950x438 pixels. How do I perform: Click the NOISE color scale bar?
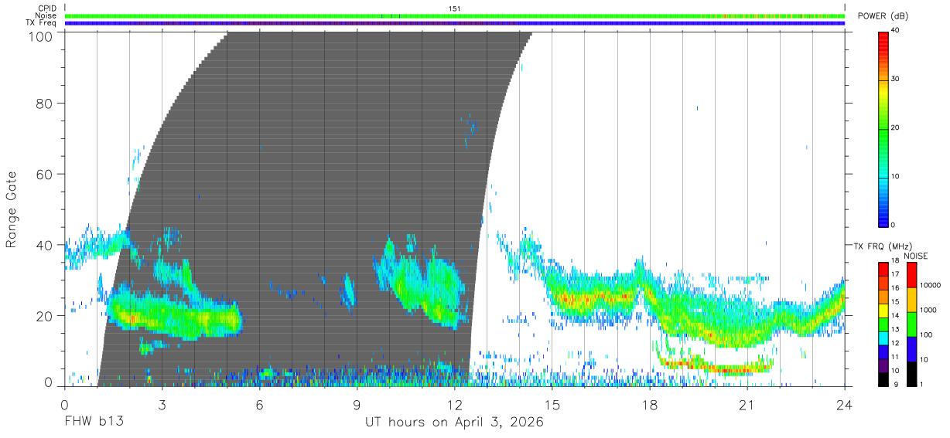(911, 324)
